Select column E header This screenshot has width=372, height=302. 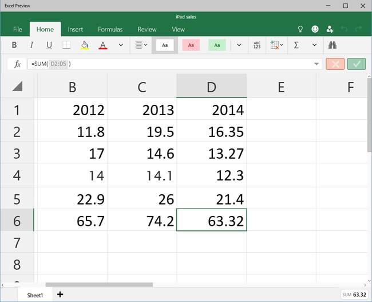coord(282,86)
